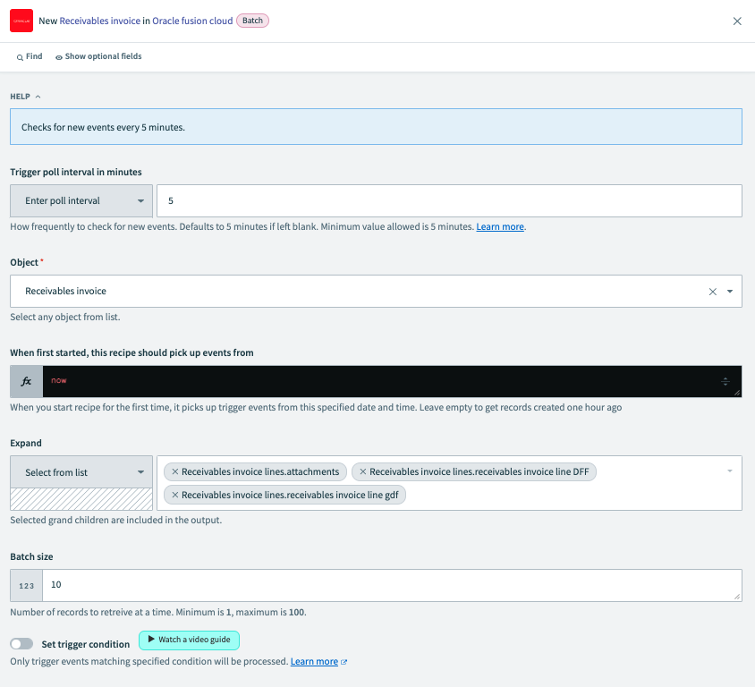The width and height of the screenshot is (755, 687).
Task: Click the Find search tool
Action: pos(30,56)
